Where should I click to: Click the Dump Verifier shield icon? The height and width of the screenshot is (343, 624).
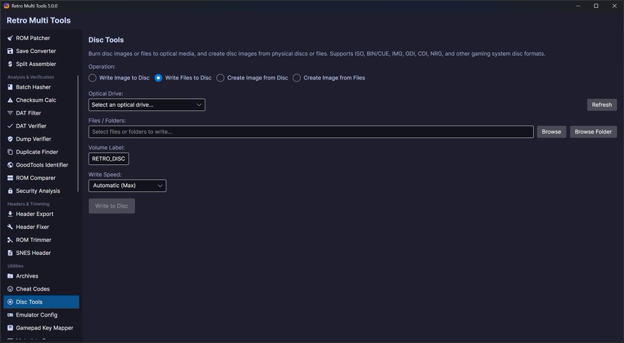10,139
